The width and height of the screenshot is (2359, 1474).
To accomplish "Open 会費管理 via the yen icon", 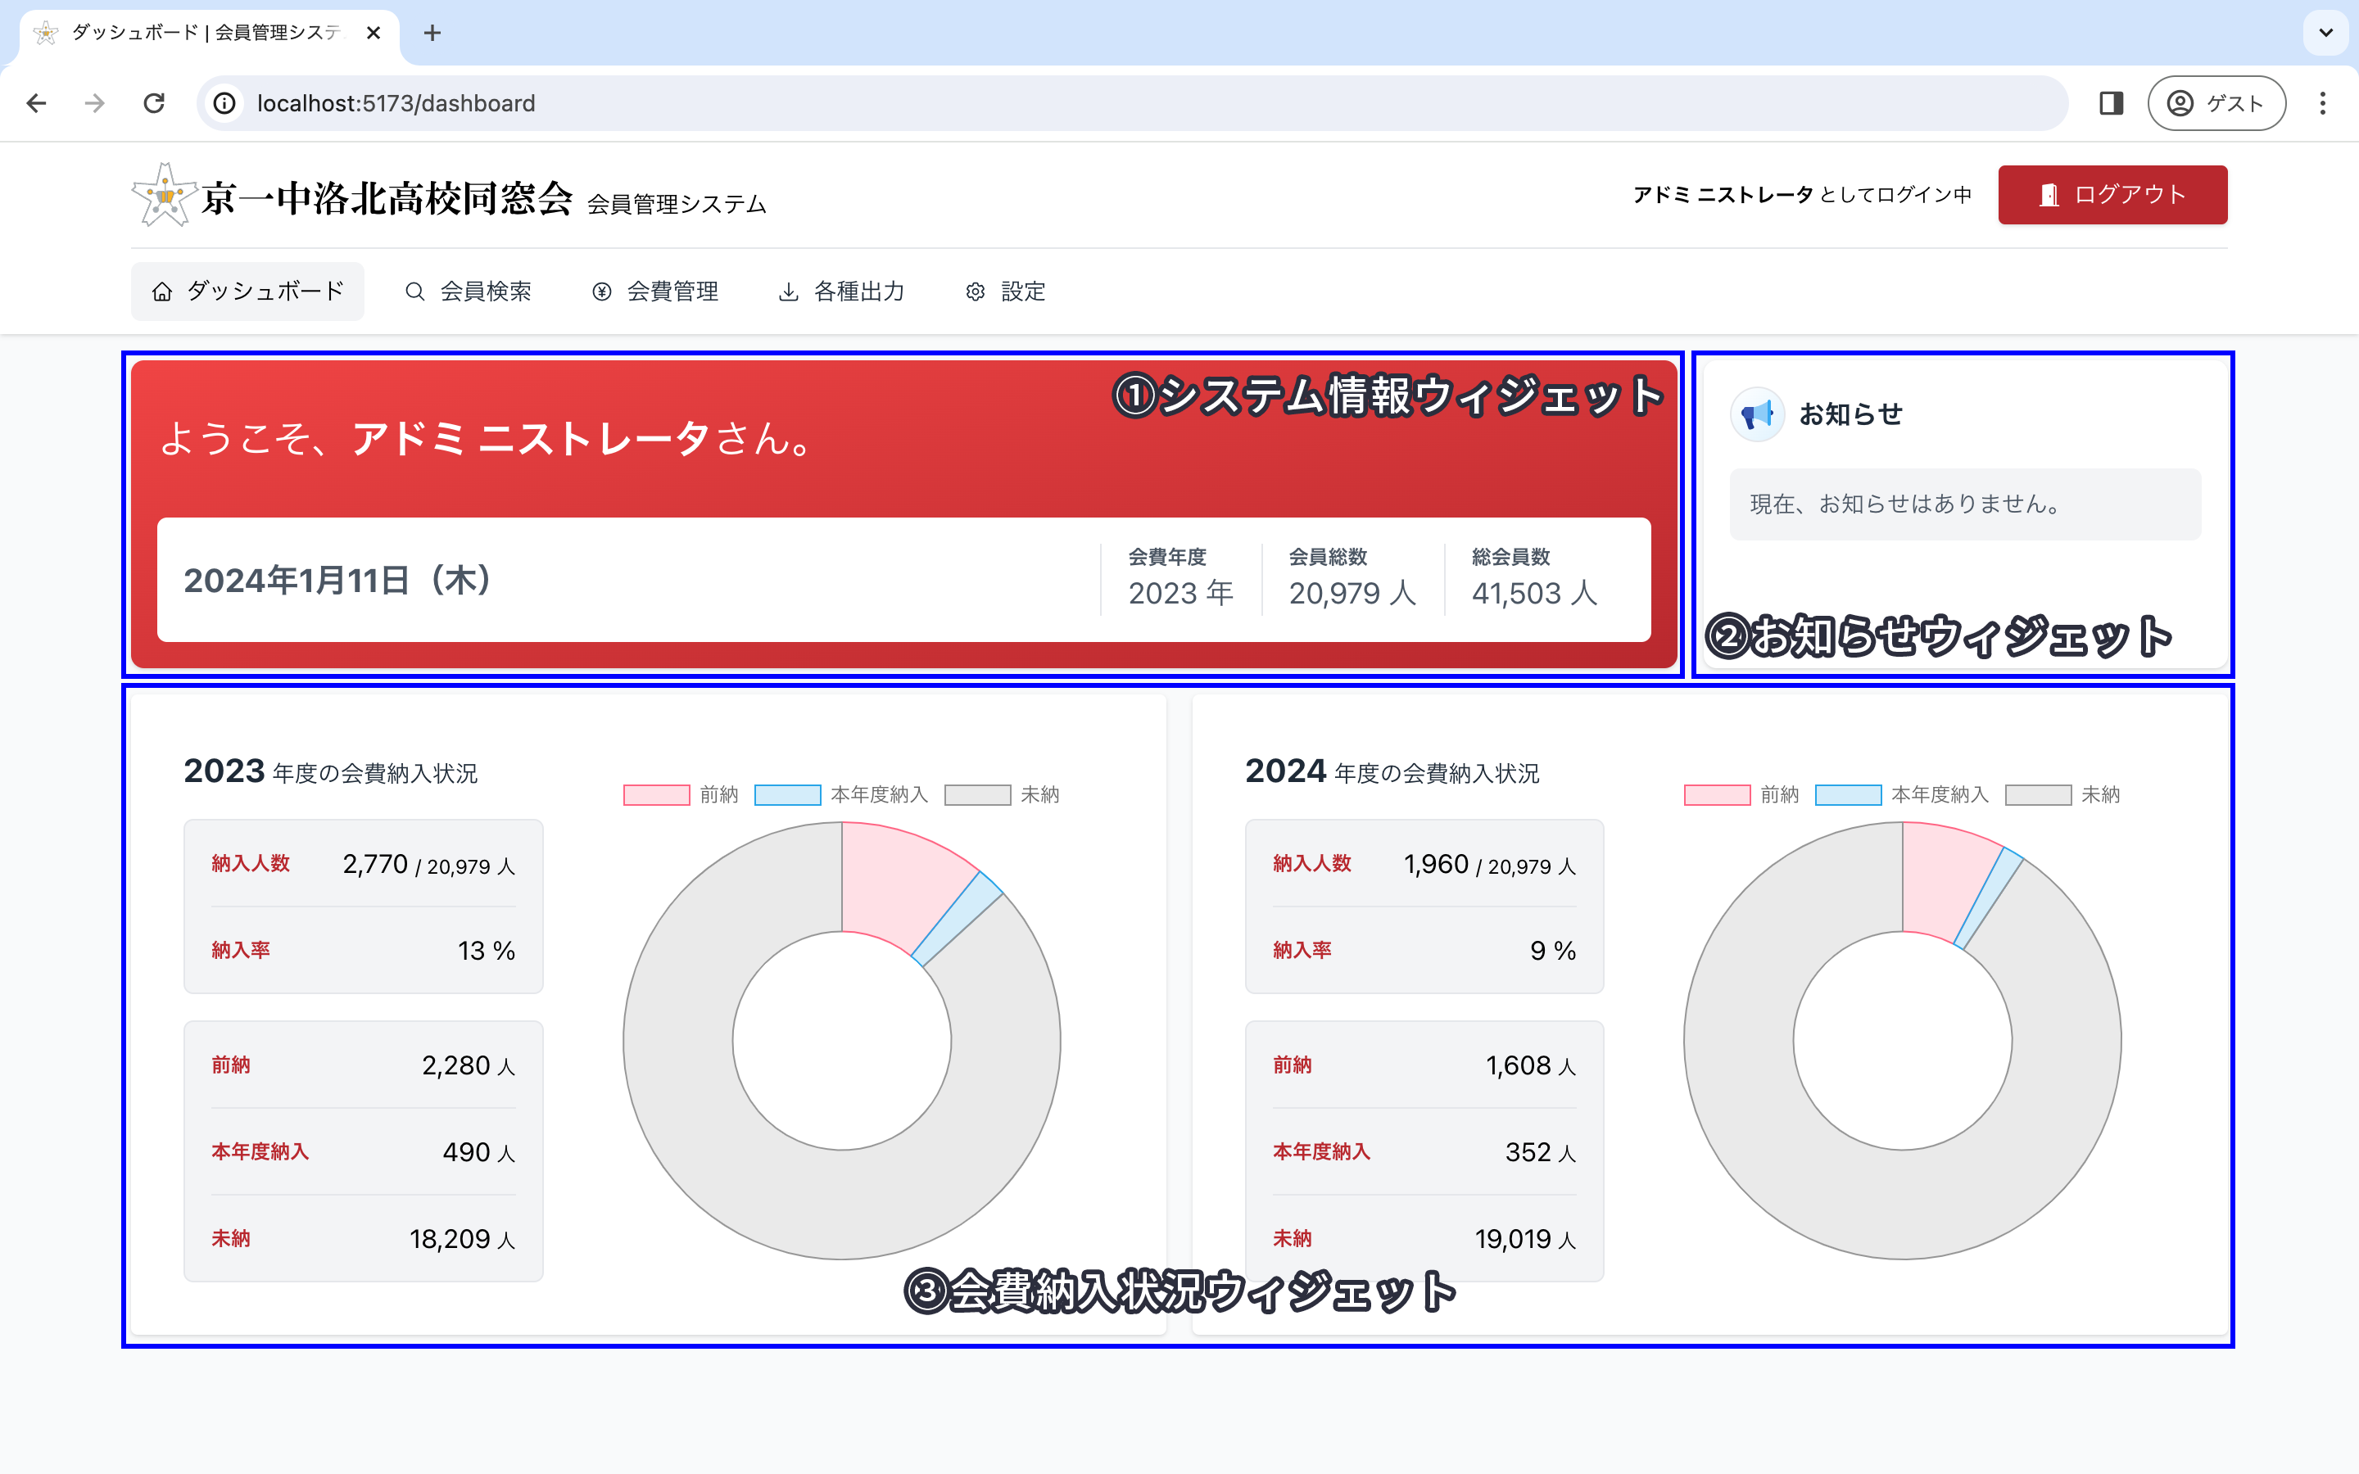I will tap(601, 291).
